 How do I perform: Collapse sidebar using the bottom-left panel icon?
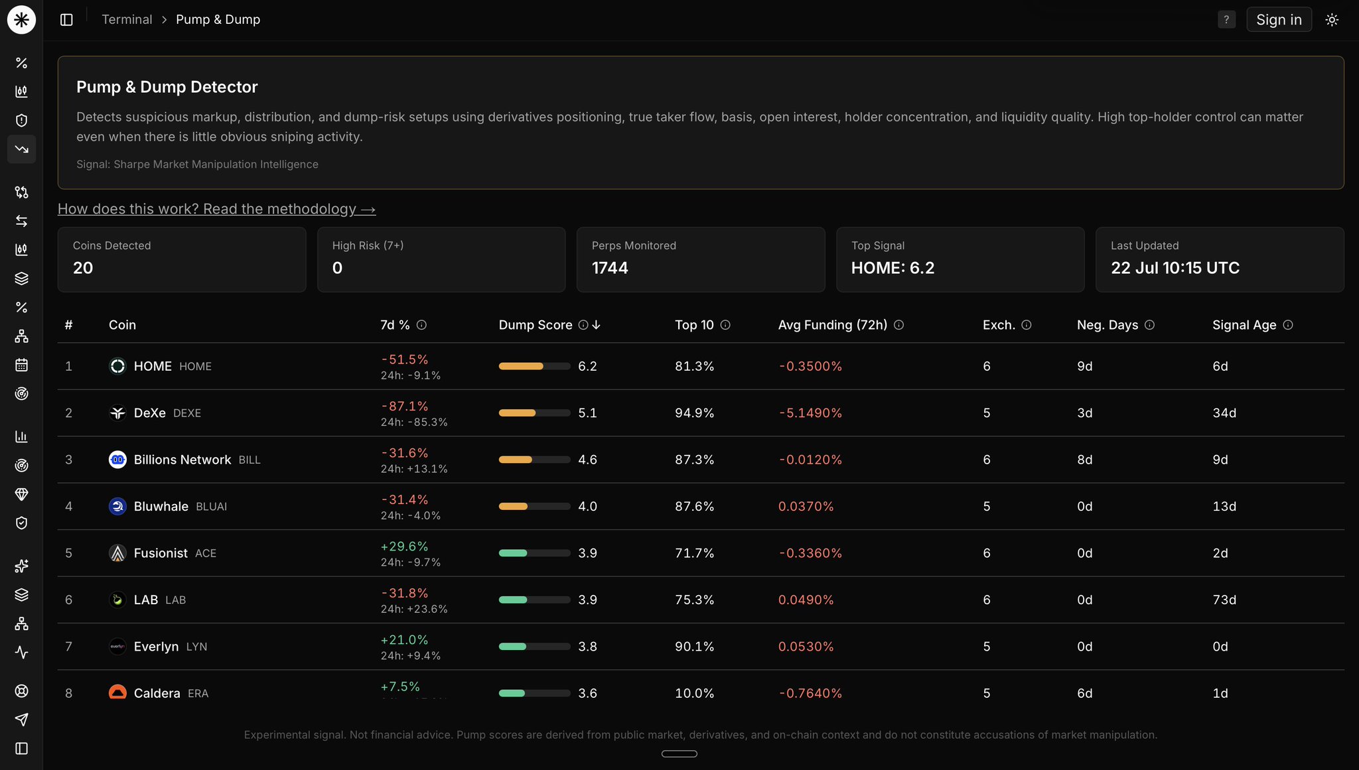click(21, 748)
